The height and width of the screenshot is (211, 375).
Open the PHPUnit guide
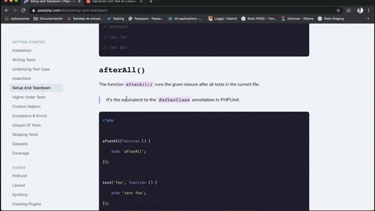(19, 176)
